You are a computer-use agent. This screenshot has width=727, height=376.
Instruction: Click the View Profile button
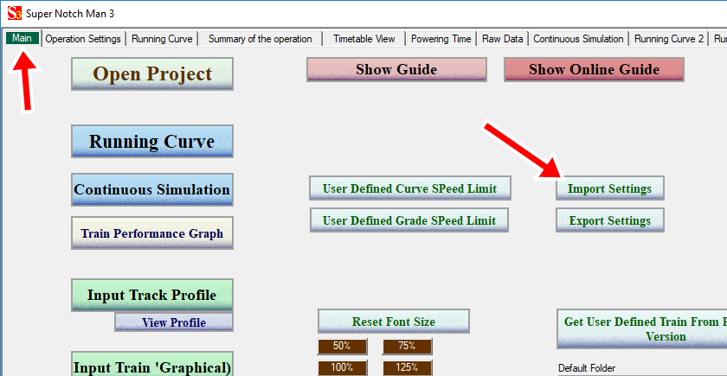coord(173,322)
